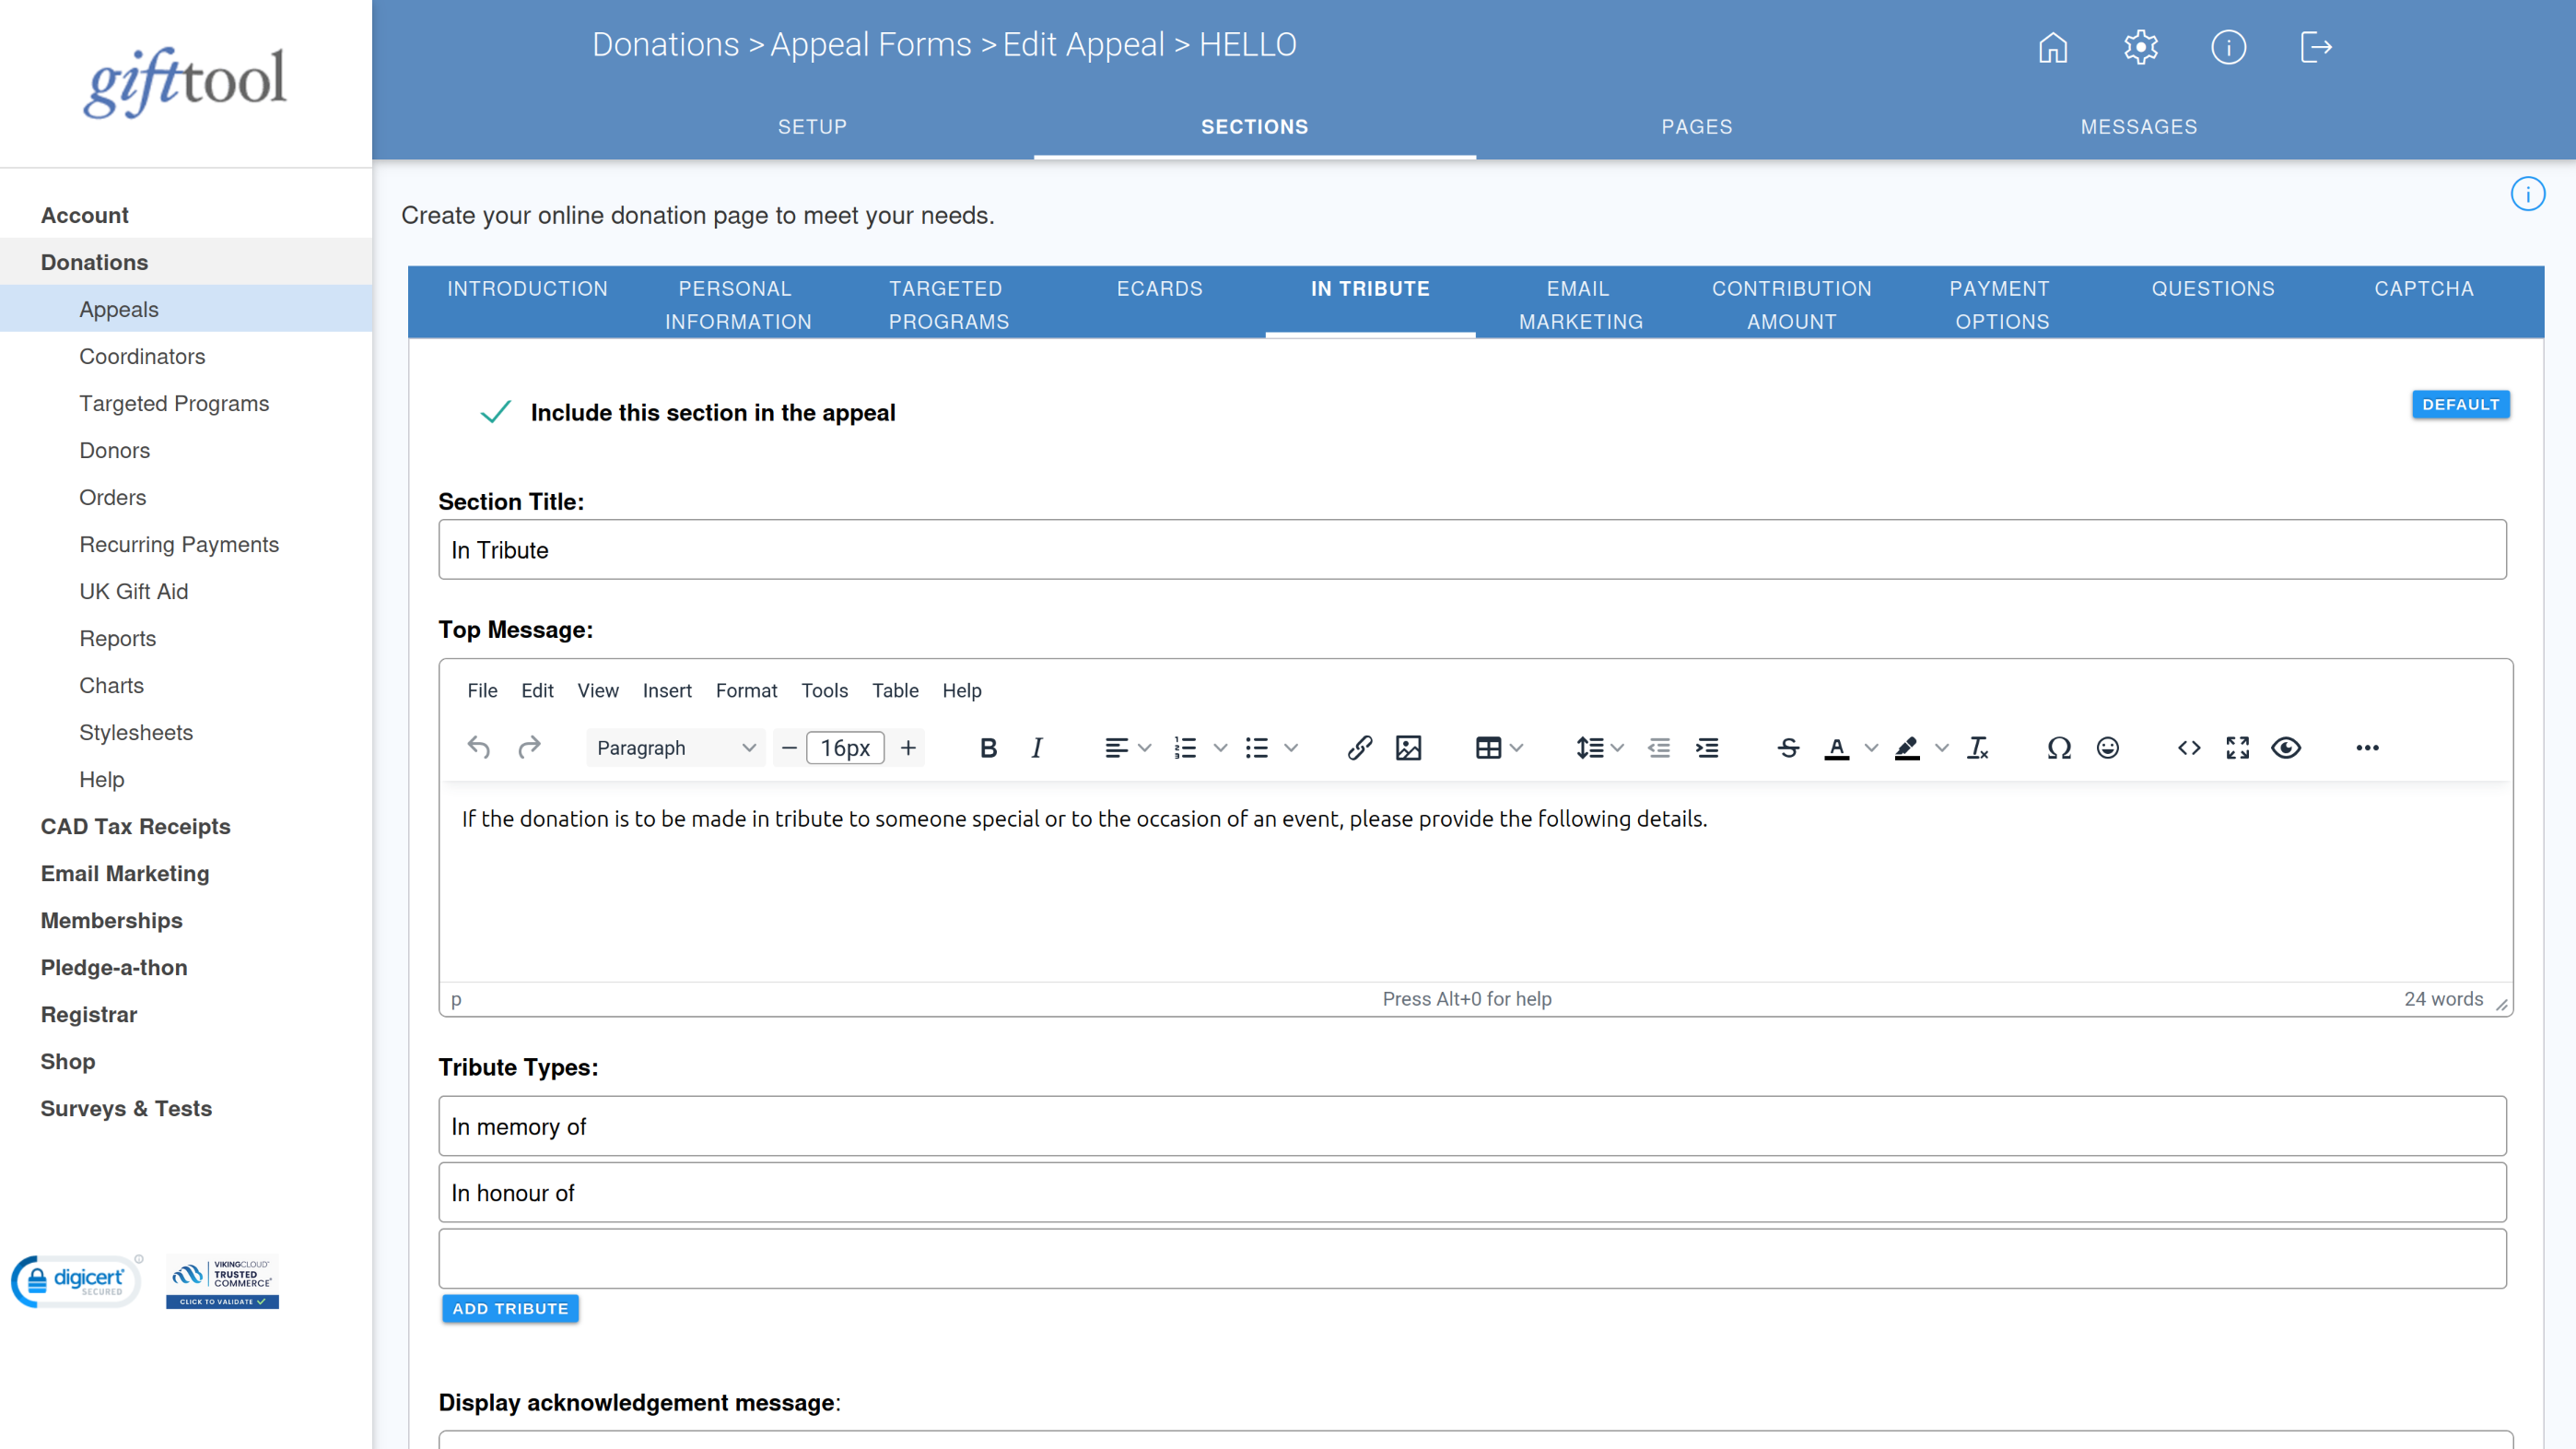Select the Bold formatting icon
This screenshot has width=2576, height=1449.
[x=988, y=748]
